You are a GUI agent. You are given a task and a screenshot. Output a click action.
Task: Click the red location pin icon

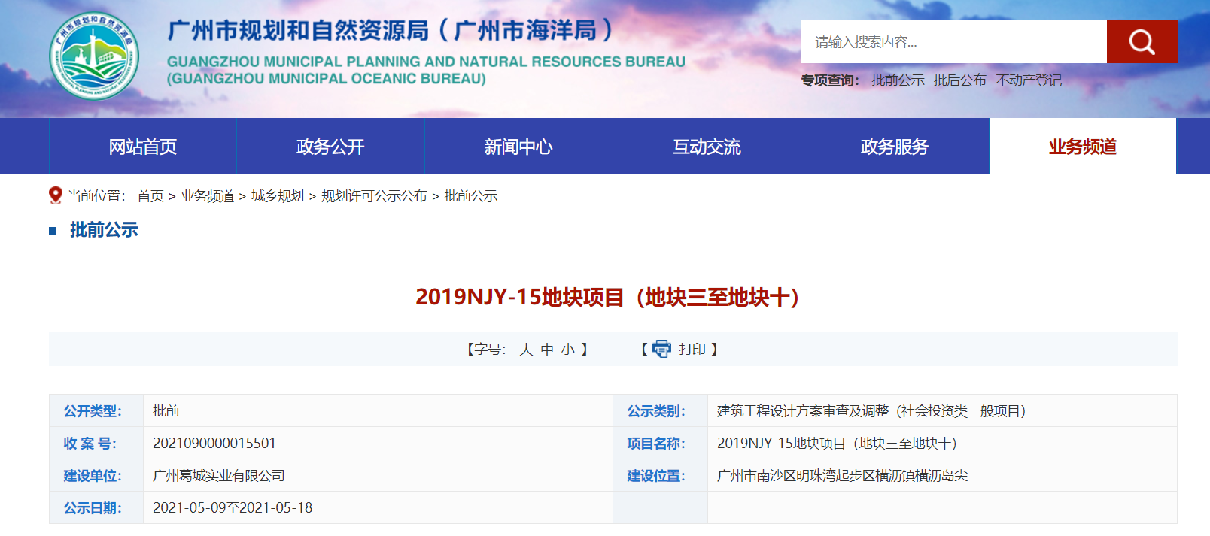pos(55,195)
